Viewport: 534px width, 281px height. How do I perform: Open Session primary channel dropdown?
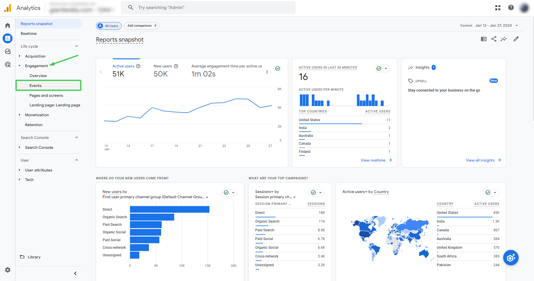(x=294, y=197)
